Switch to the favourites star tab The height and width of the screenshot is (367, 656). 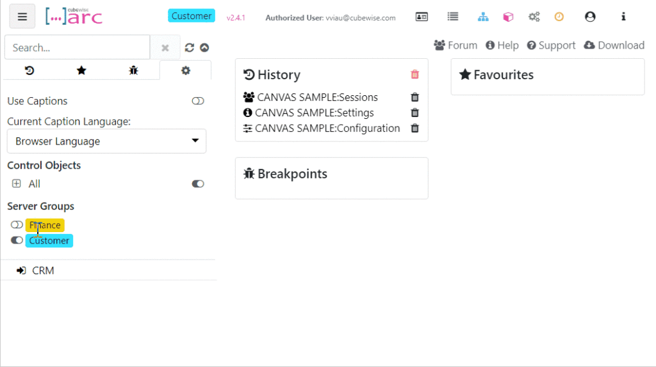pyautogui.click(x=81, y=70)
